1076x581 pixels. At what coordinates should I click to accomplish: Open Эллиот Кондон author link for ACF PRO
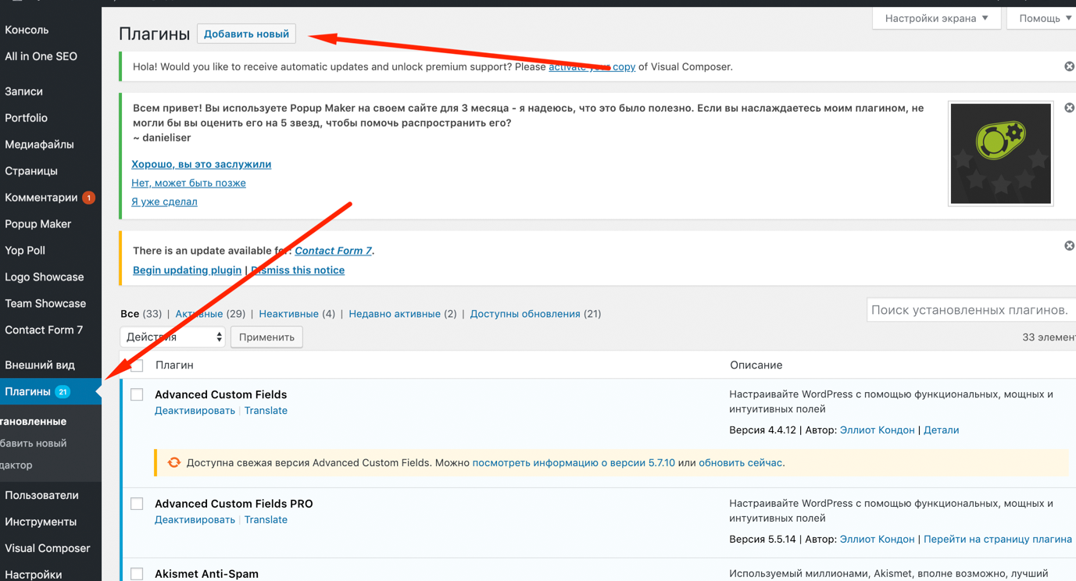click(x=877, y=540)
